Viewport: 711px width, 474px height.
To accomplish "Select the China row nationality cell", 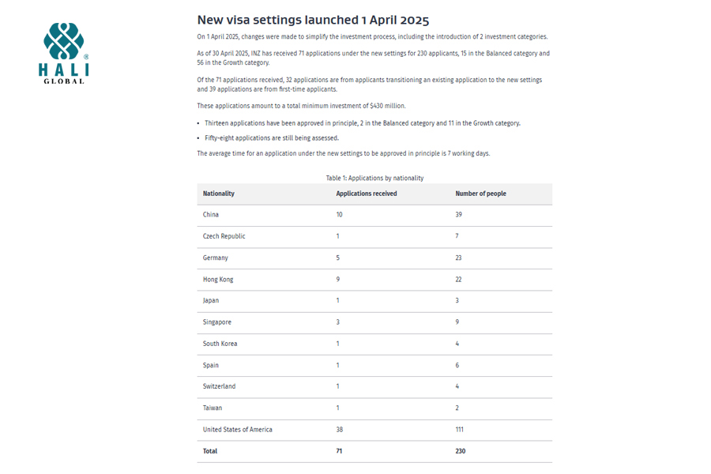I will pyautogui.click(x=210, y=215).
